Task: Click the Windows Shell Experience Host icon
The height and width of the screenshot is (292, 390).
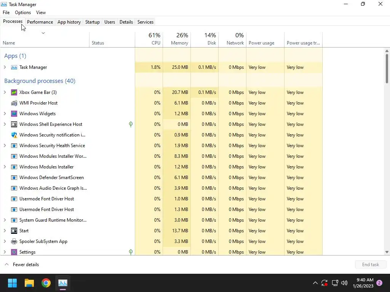Action: click(14, 124)
